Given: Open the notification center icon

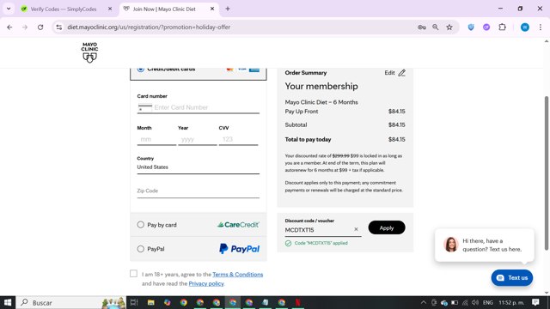Looking at the screenshot, I should point(535,302).
